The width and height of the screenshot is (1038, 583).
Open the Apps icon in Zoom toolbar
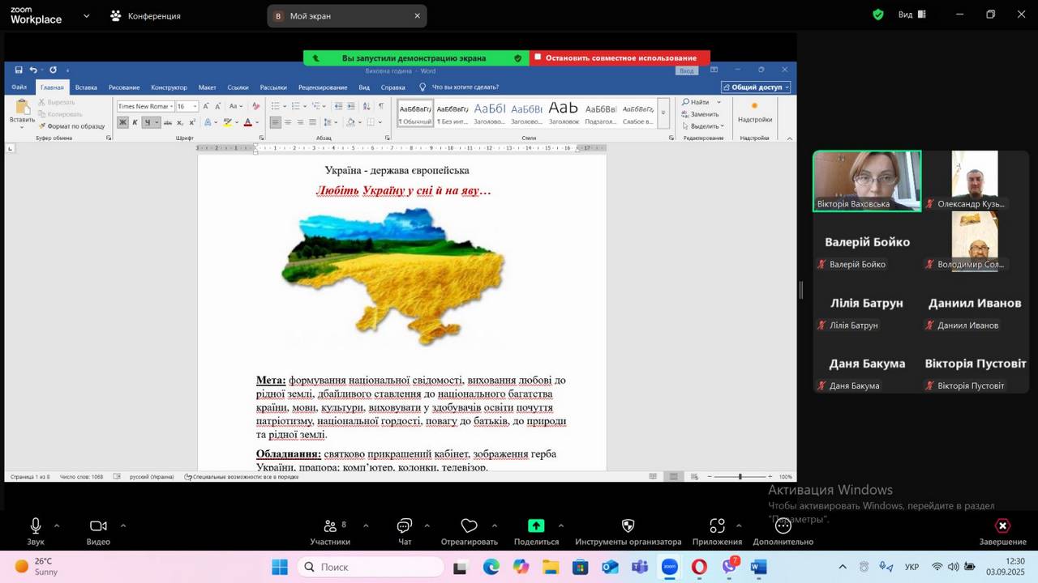(717, 526)
